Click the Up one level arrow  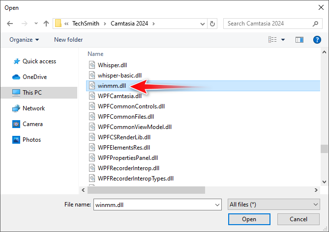tap(46, 24)
